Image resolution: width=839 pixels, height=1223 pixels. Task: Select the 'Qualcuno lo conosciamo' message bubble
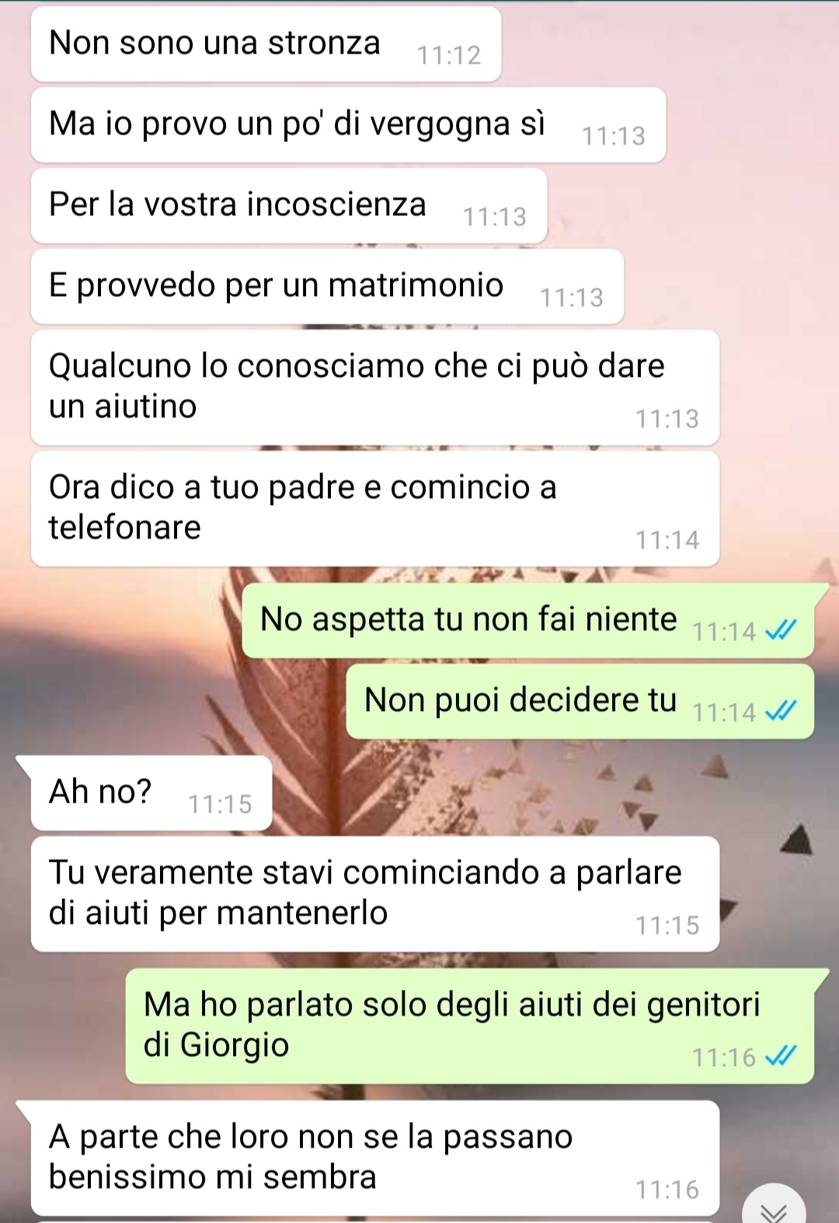click(x=375, y=387)
